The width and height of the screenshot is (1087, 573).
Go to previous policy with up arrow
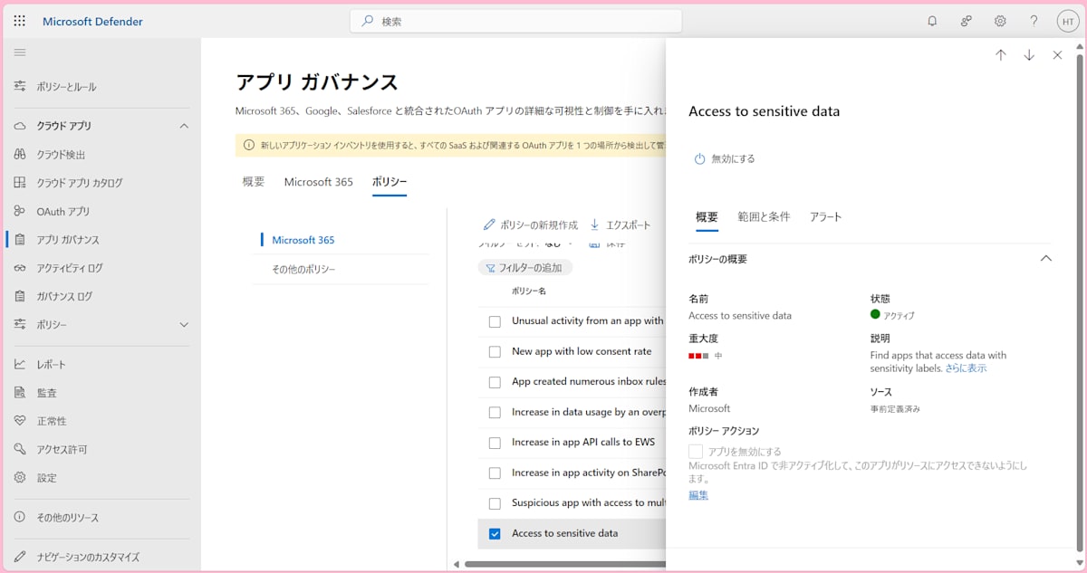[x=1001, y=55]
